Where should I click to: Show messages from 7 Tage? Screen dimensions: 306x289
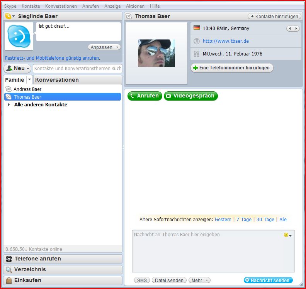244,220
